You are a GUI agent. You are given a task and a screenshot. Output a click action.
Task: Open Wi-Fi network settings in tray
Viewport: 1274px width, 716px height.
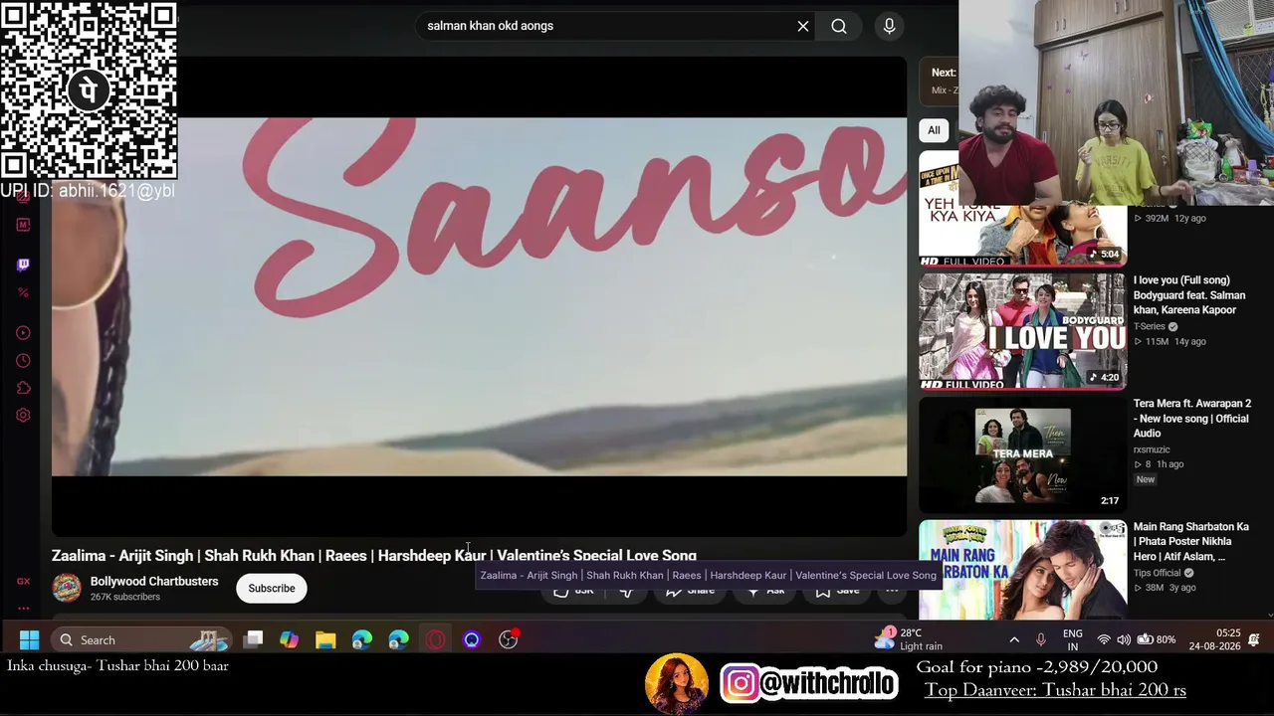pyautogui.click(x=1103, y=639)
